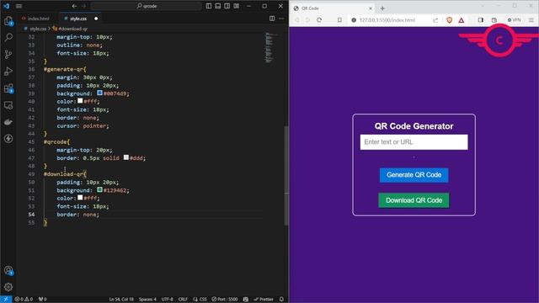Toggle the browser VPN button

pyautogui.click(x=514, y=20)
